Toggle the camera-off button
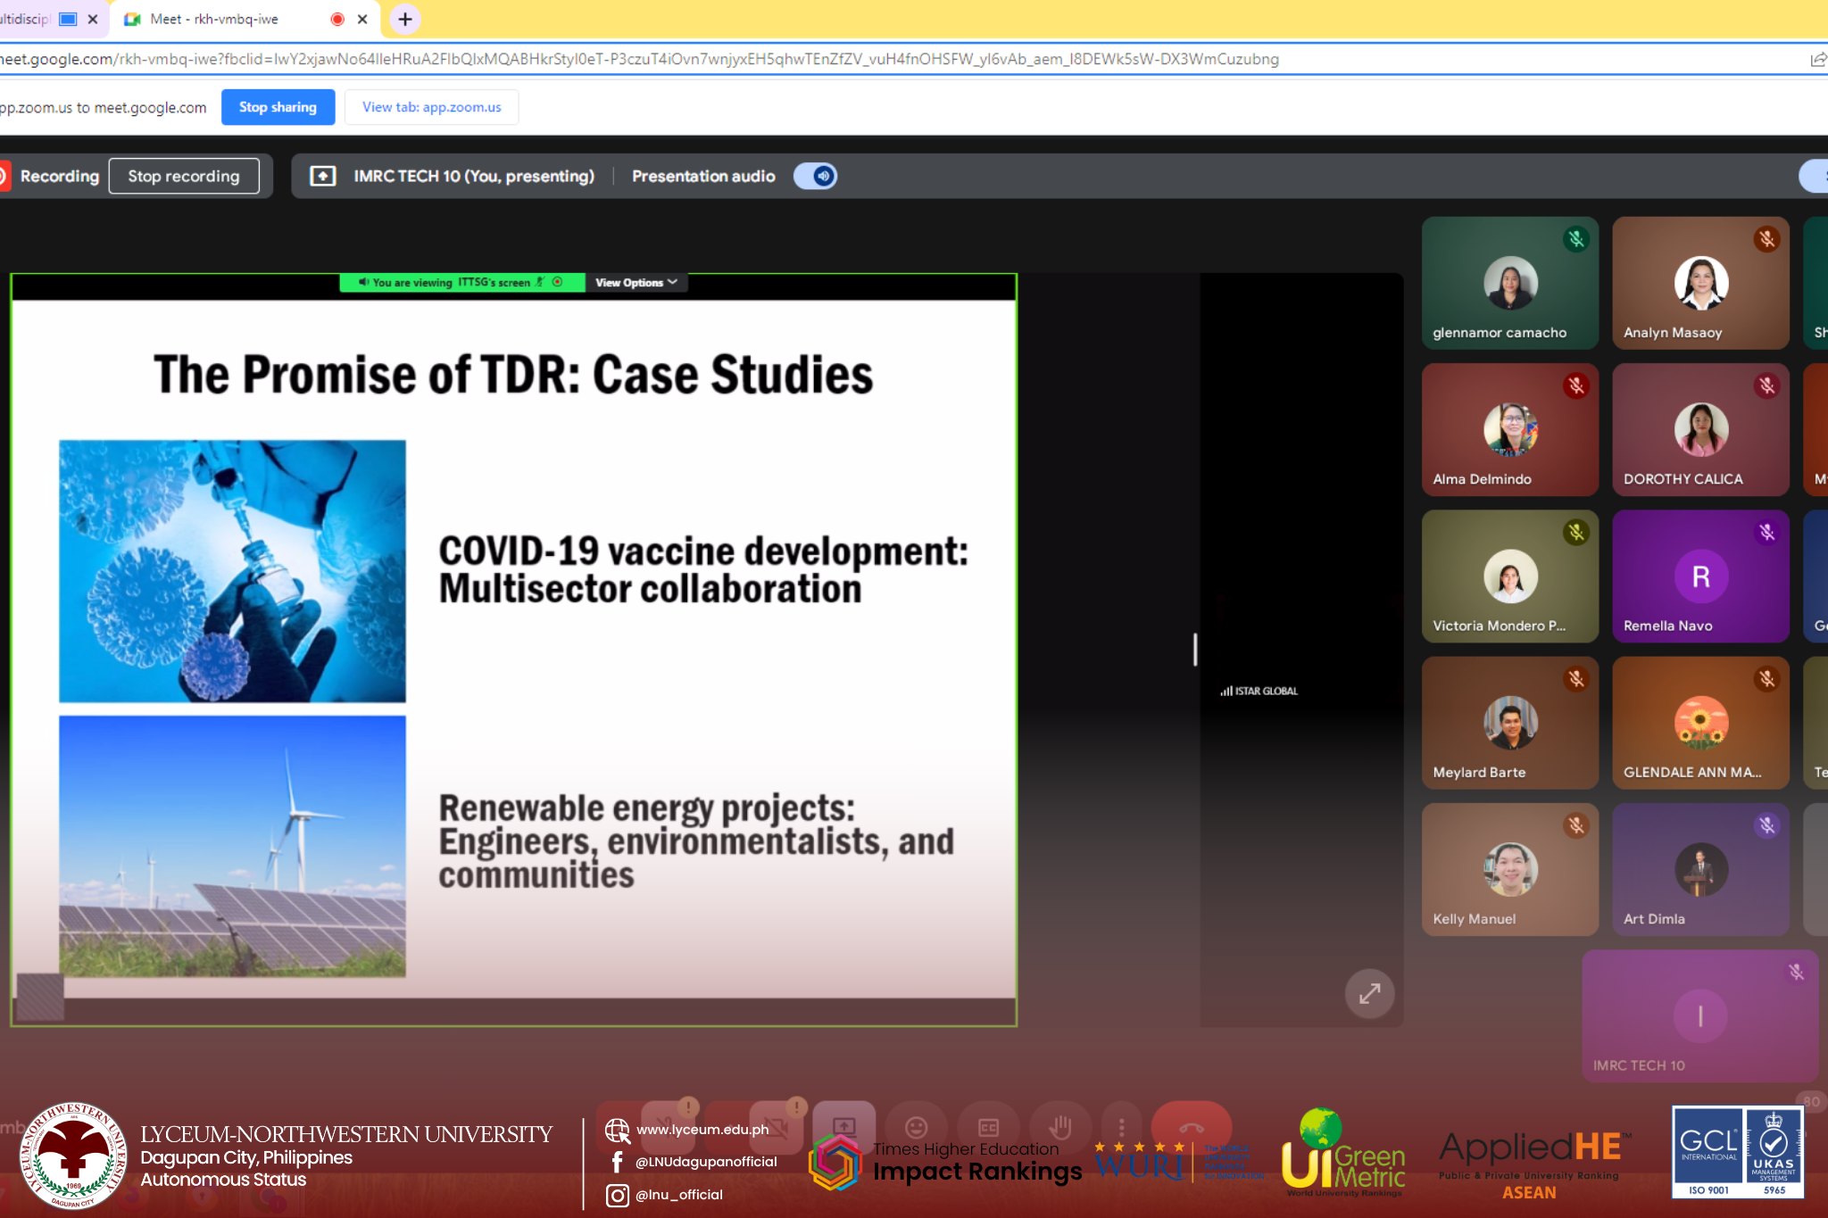Viewport: 1828px width, 1218px height. (775, 1126)
